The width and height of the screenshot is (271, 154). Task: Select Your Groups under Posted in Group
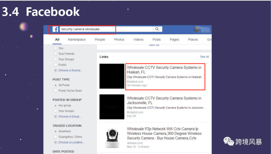(x=55, y=111)
